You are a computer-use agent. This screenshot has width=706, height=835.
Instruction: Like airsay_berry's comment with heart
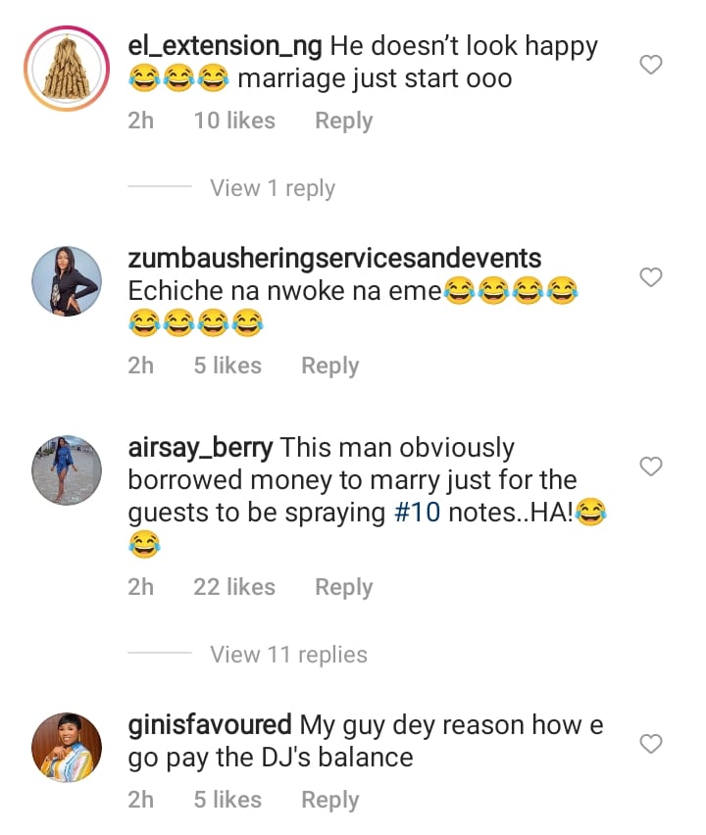coord(651,467)
